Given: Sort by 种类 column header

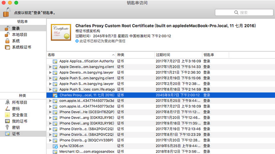Looking at the screenshot, I should pos(135,55).
